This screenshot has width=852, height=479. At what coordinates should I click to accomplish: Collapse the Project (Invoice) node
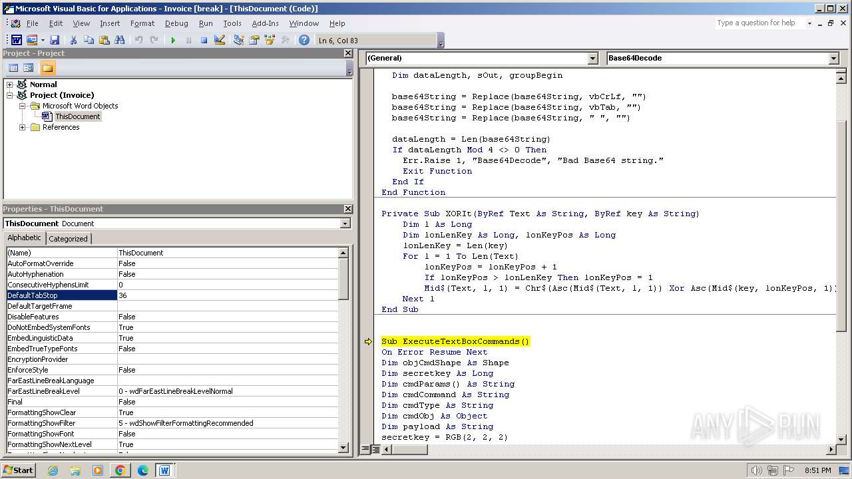pos(10,95)
